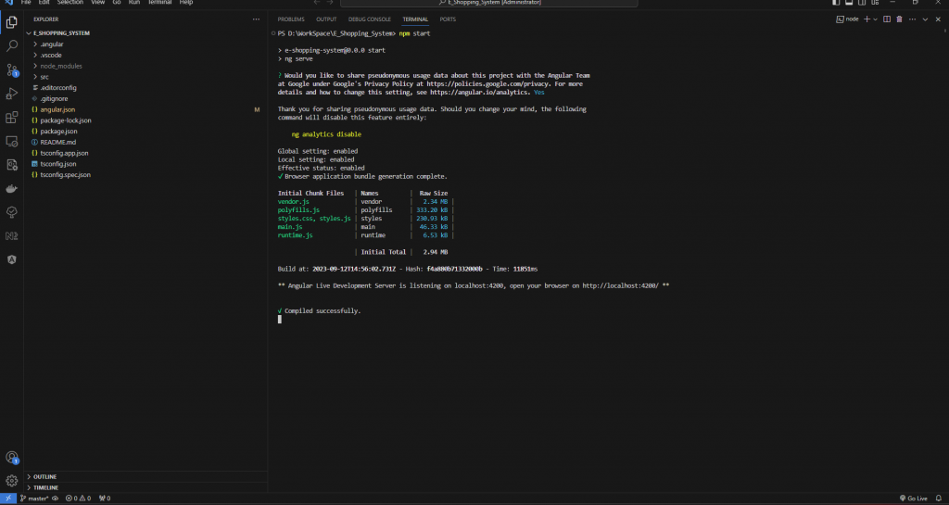Open Explorer views and more actions menu
Viewport: 949px width, 505px height.
[256, 19]
